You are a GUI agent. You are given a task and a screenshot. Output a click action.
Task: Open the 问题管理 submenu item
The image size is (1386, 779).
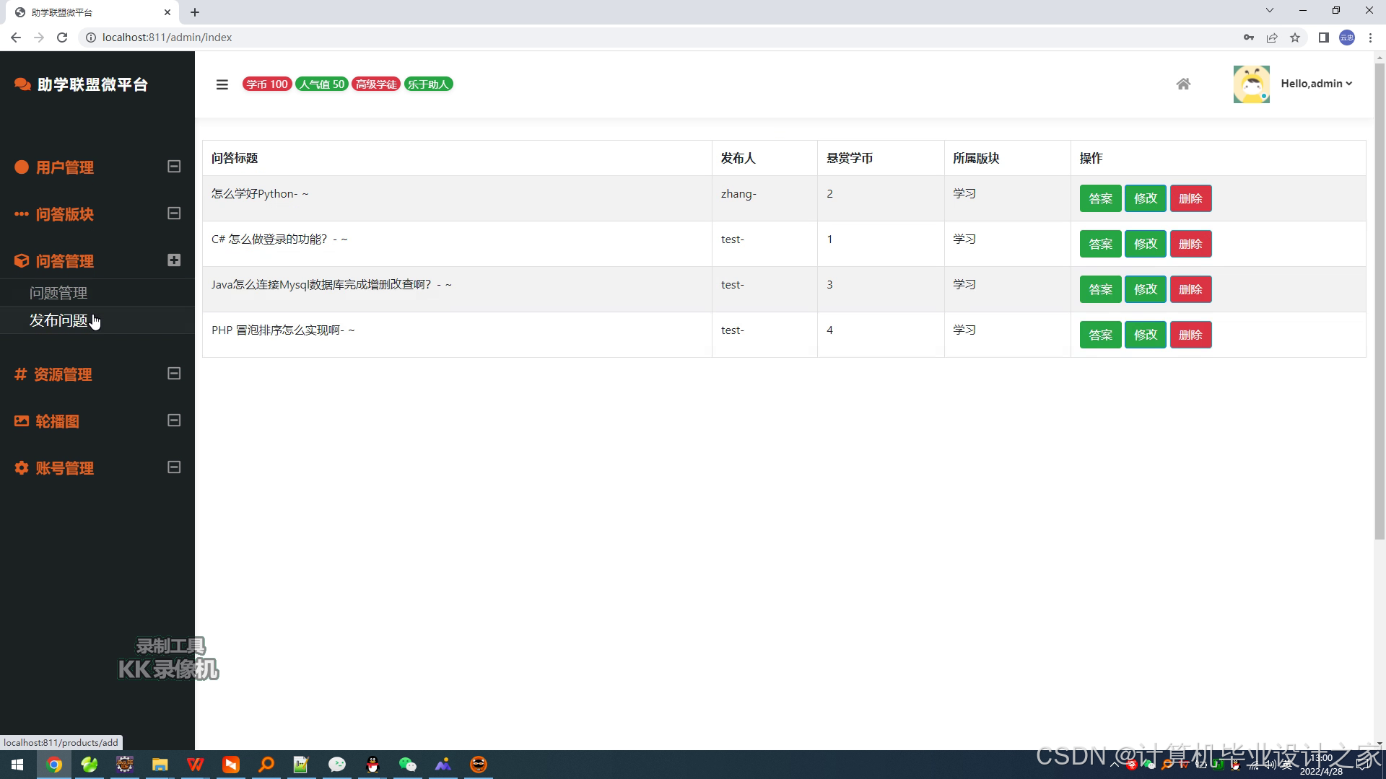[58, 293]
